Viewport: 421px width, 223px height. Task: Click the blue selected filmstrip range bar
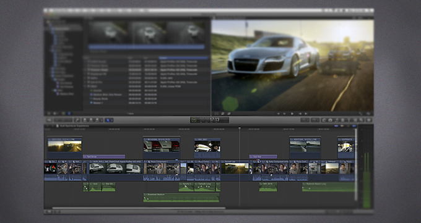[146, 47]
